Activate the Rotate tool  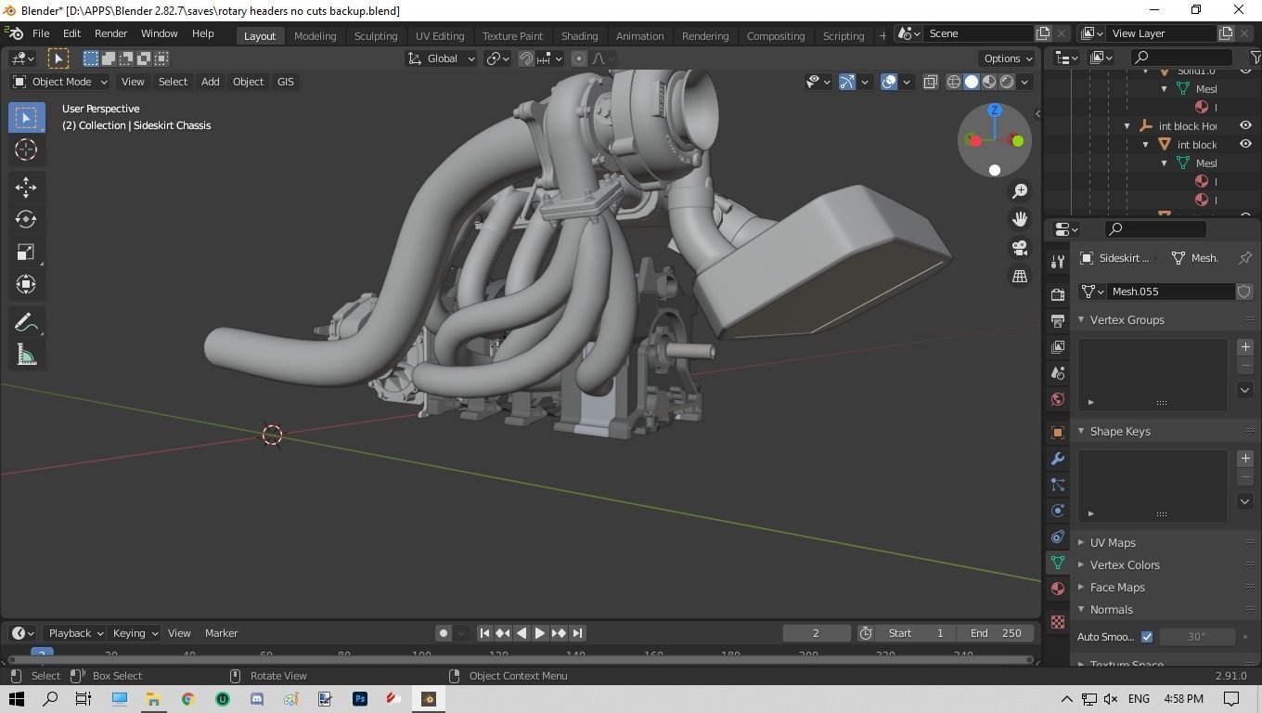click(26, 220)
